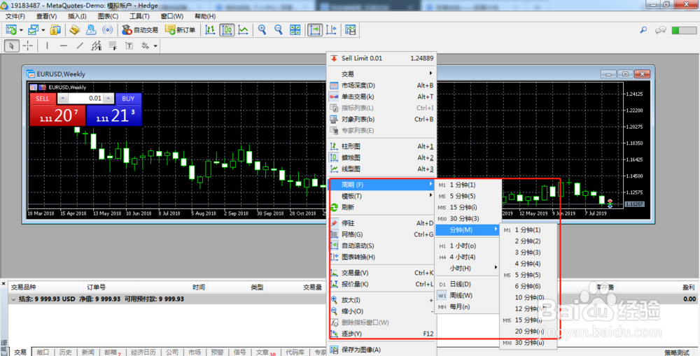
Task: Select 对象列表(b) in context menu
Action: tap(381, 119)
